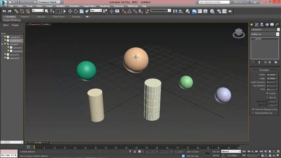The height and width of the screenshot is (158, 281).
Task: Activate the Select and Move tool
Action: [x=70, y=11]
